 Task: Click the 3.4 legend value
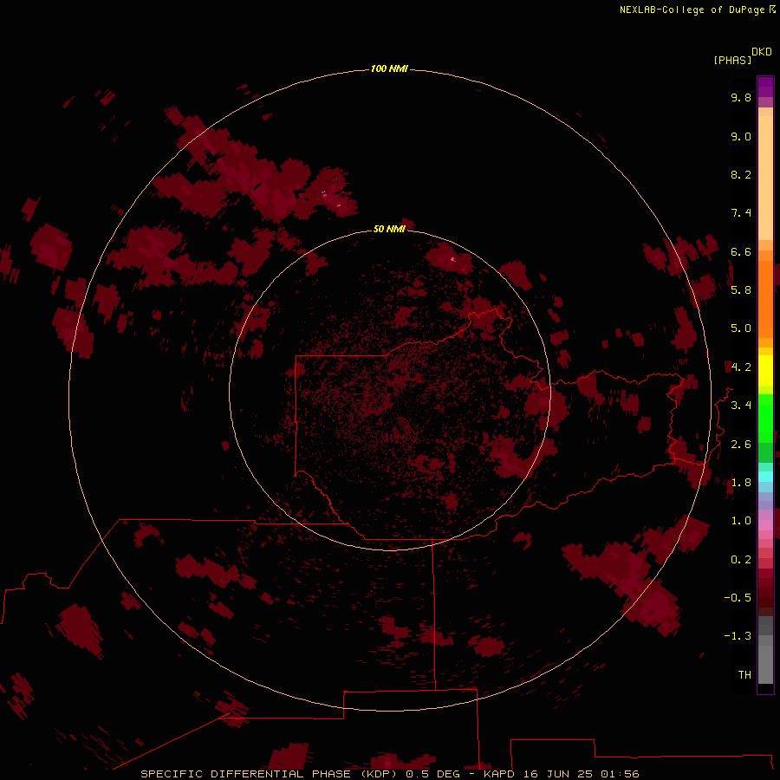coord(741,406)
